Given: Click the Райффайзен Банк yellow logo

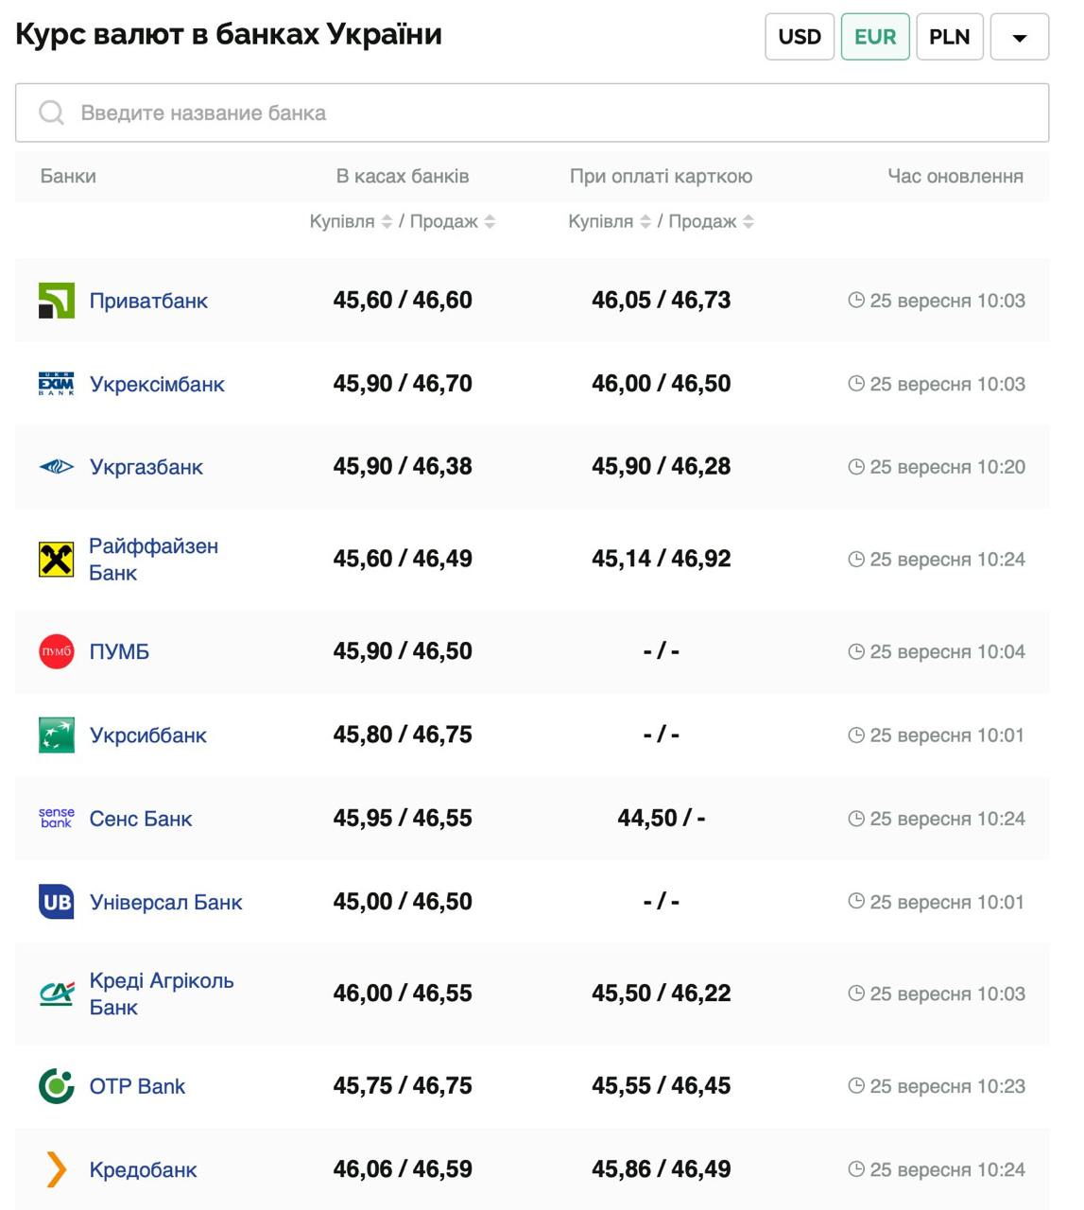Looking at the screenshot, I should click(56, 560).
